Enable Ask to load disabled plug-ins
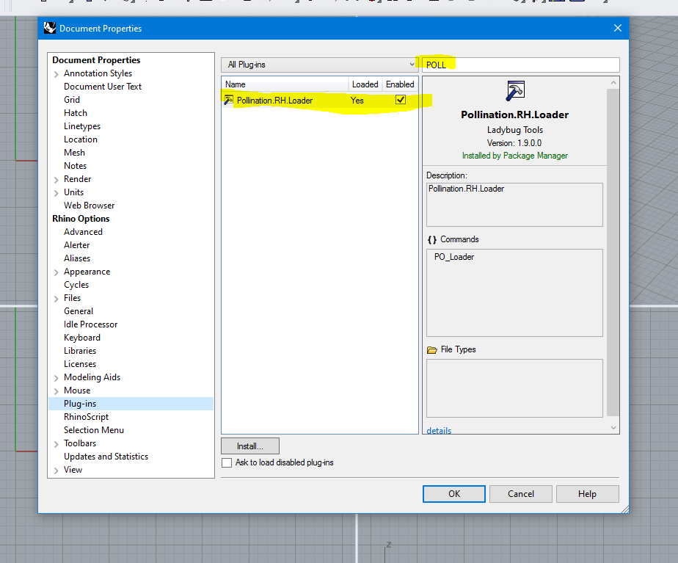The image size is (678, 563). click(227, 462)
